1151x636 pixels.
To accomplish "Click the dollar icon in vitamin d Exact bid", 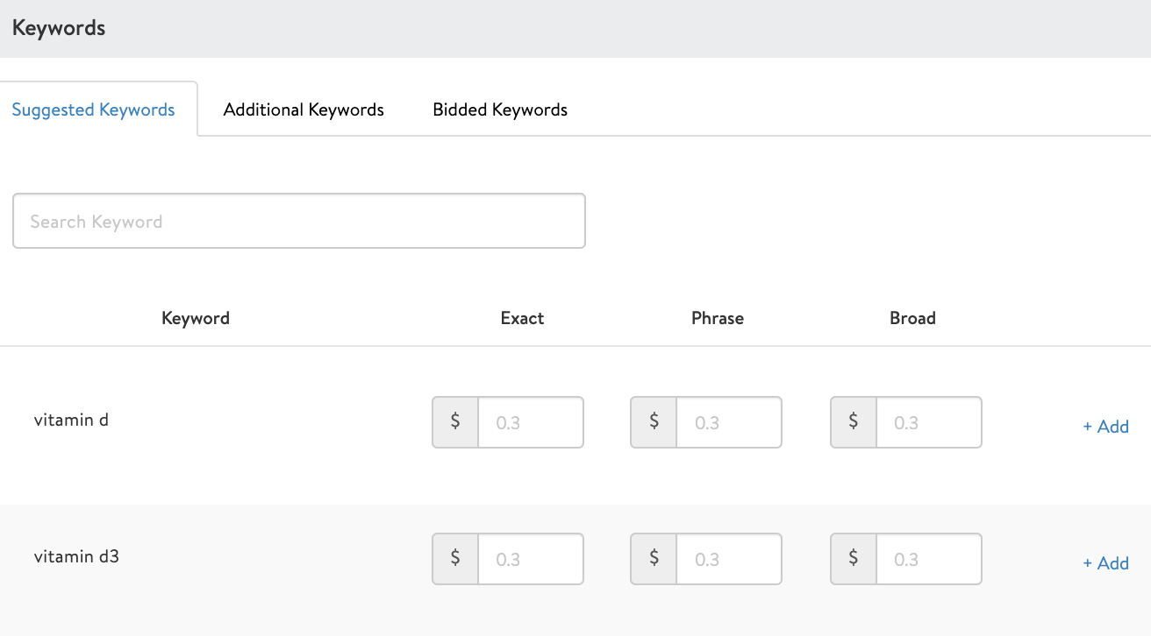I will pos(455,422).
